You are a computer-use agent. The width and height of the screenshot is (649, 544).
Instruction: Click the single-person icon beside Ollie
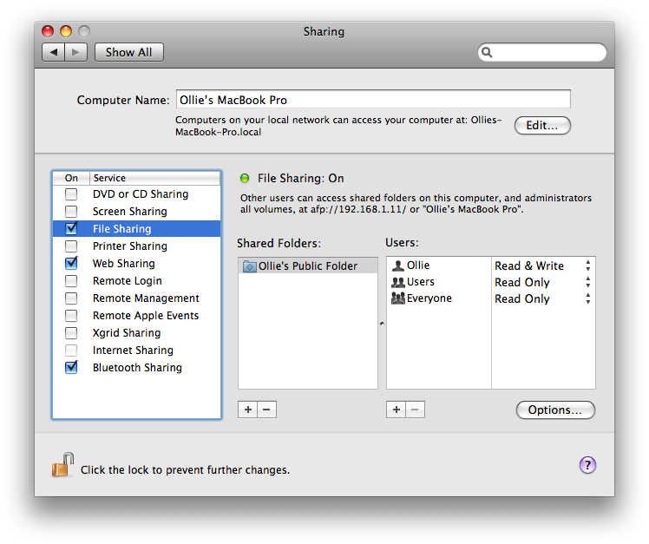click(x=397, y=265)
